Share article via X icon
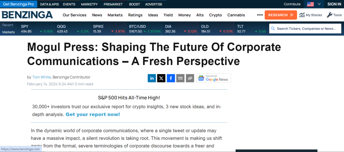Screen dimensions: 344x152 click(x=161, y=78)
